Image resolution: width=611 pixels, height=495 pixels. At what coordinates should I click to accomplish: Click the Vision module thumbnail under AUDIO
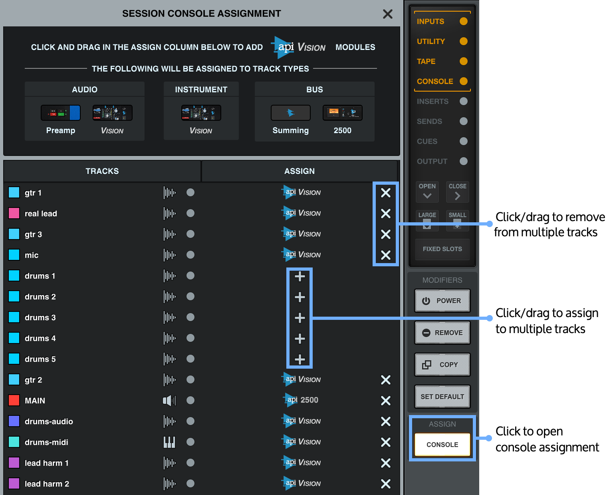click(x=113, y=113)
